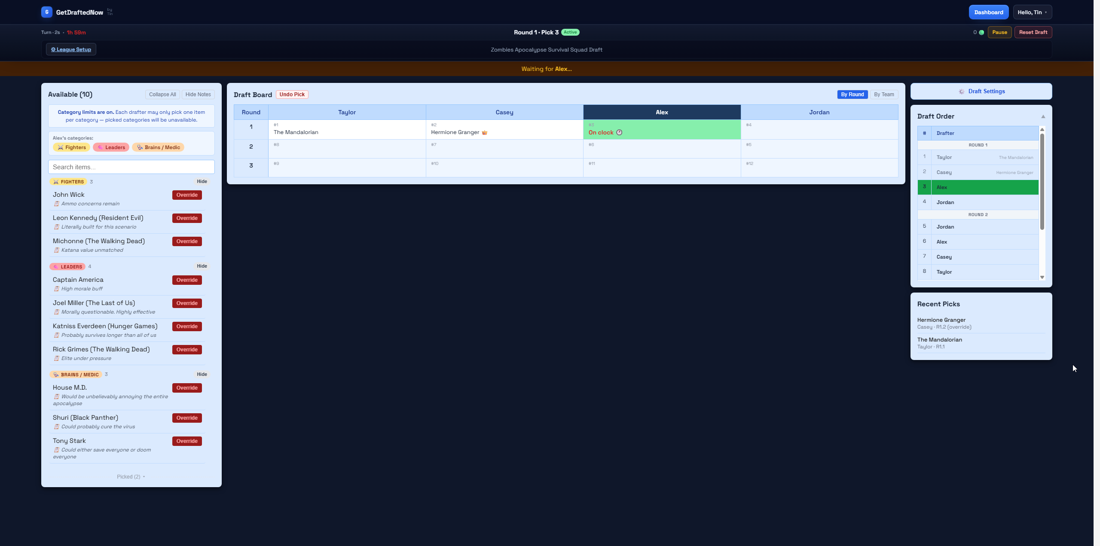
Task: Override pick with Shuri
Action: [187, 418]
